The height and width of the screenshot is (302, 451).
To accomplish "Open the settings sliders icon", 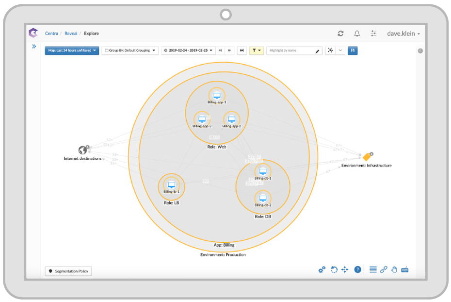I will click(x=373, y=34).
